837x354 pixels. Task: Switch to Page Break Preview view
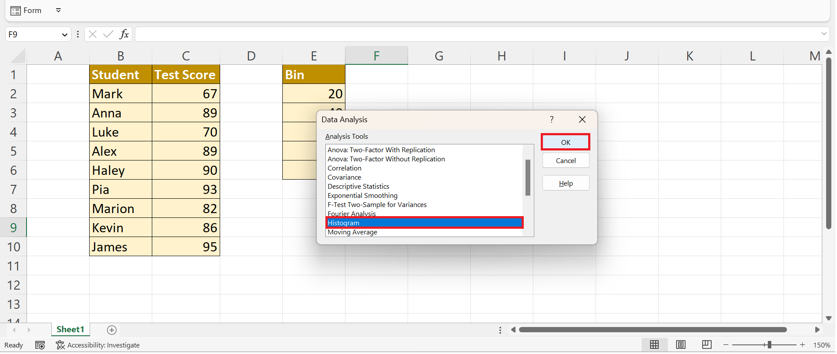pos(706,345)
